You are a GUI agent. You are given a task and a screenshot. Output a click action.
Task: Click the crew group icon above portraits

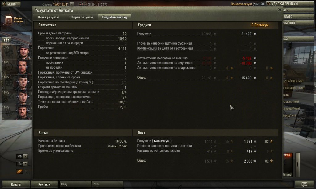click(x=6, y=40)
